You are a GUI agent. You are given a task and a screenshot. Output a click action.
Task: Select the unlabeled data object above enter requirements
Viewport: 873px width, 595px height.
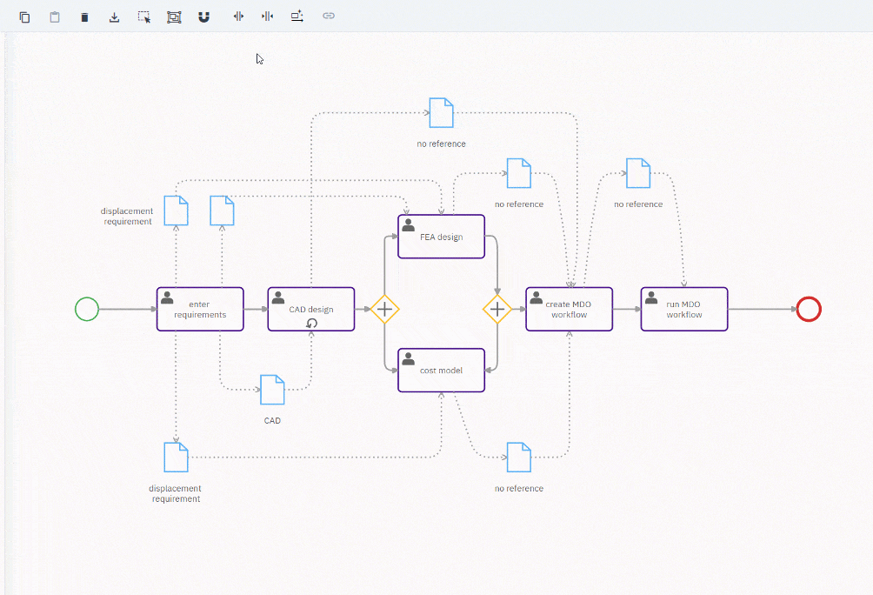222,211
